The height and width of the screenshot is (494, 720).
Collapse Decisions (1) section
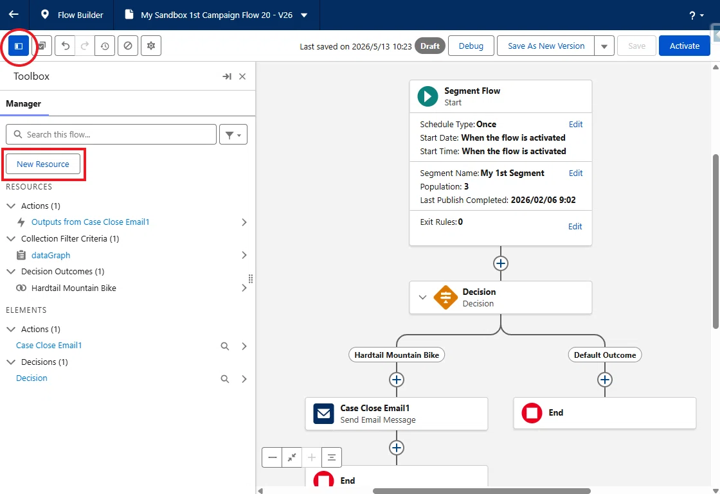[x=11, y=362]
